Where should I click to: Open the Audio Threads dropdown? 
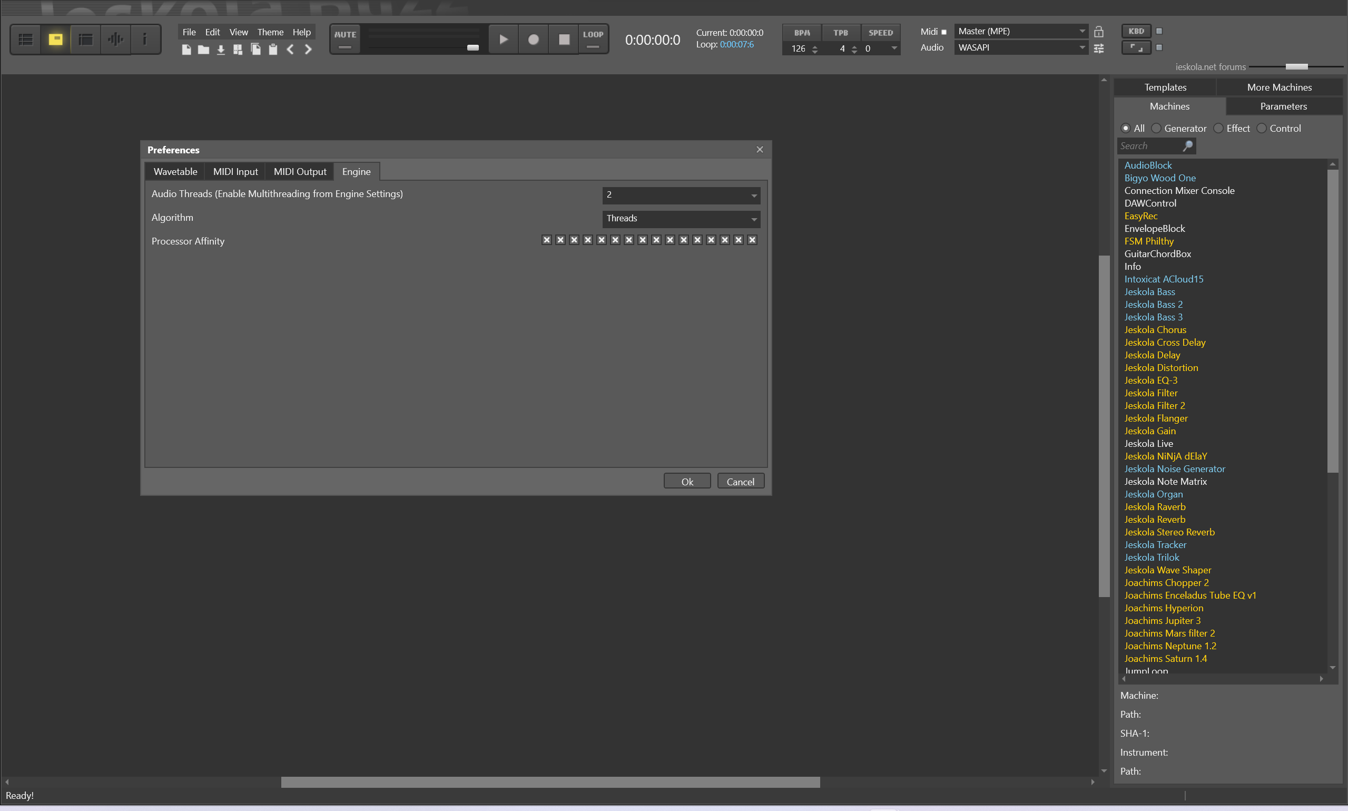click(681, 195)
